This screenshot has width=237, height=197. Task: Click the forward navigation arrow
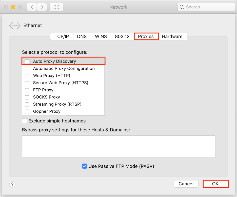tap(42, 7)
